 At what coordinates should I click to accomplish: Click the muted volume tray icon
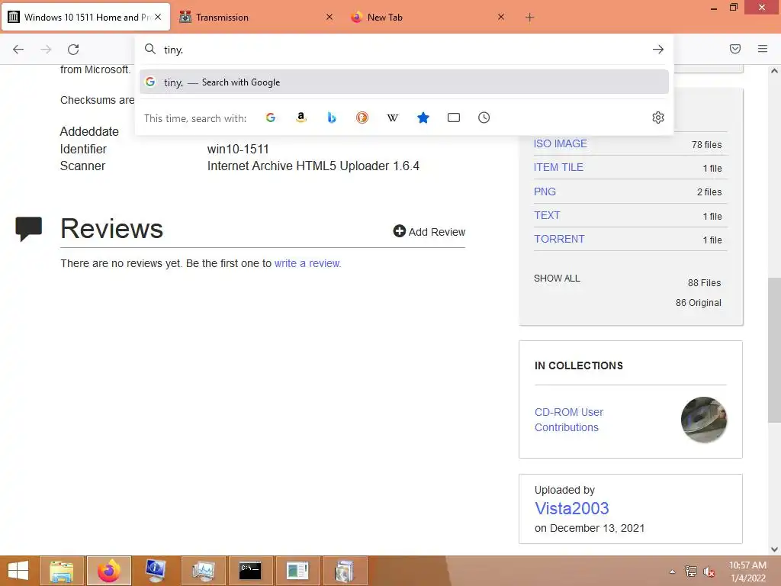tap(709, 572)
